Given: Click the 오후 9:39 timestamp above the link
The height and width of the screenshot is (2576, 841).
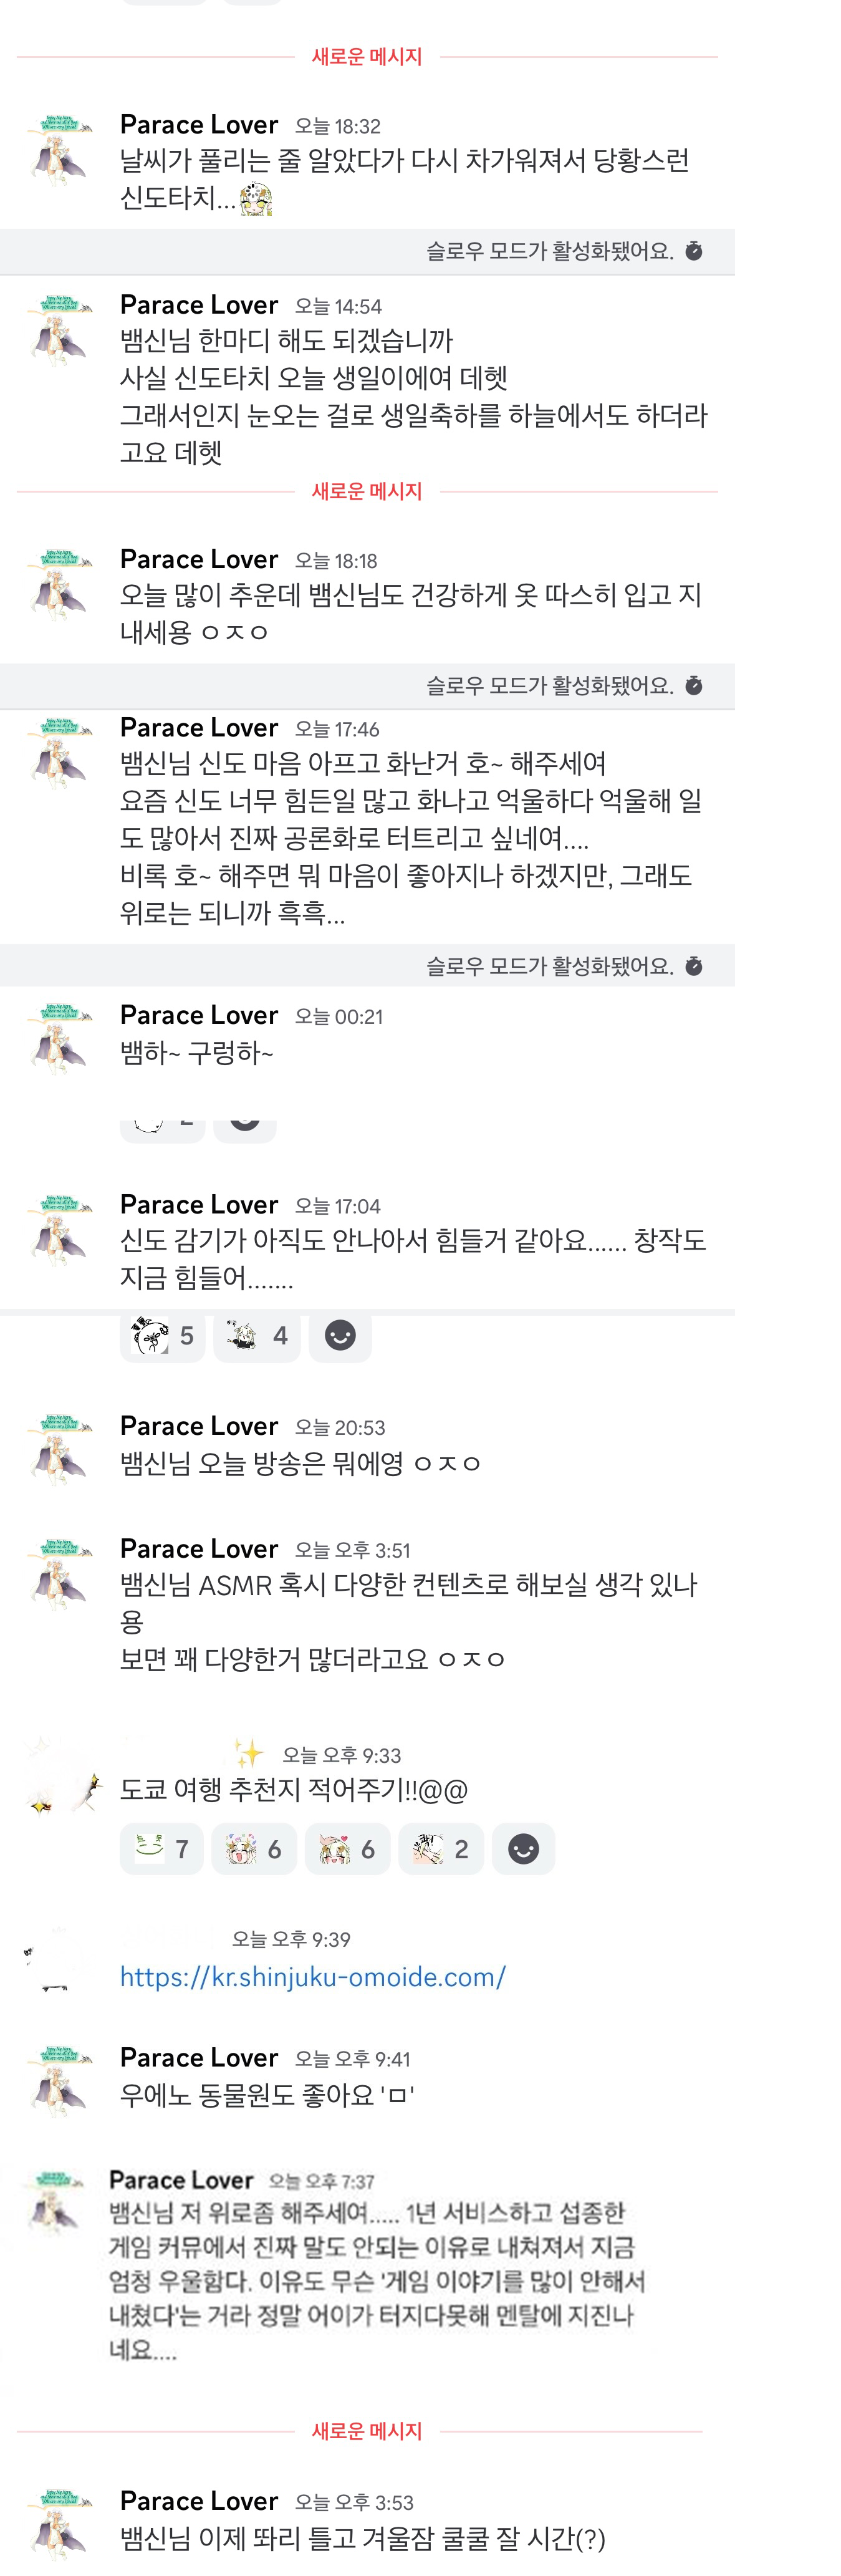Looking at the screenshot, I should pos(291,1940).
